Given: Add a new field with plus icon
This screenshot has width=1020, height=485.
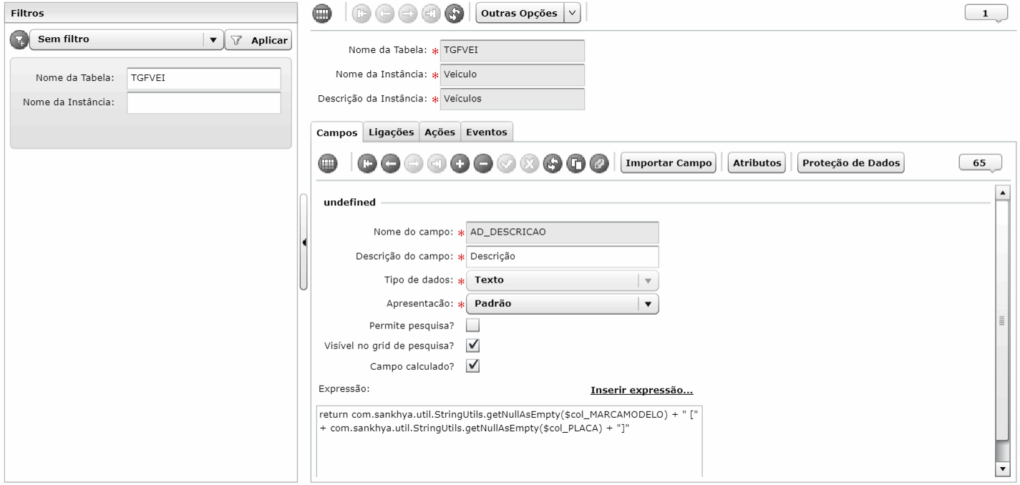Looking at the screenshot, I should (x=460, y=163).
